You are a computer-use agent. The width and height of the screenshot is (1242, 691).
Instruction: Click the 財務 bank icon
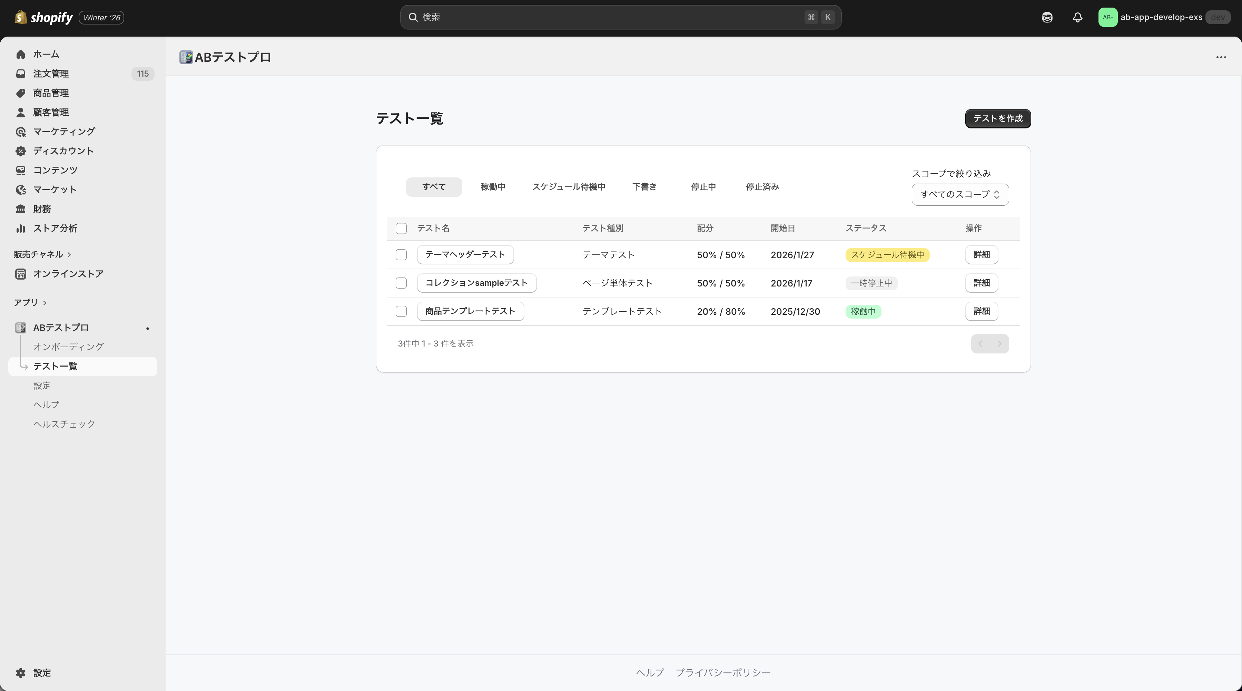20,209
